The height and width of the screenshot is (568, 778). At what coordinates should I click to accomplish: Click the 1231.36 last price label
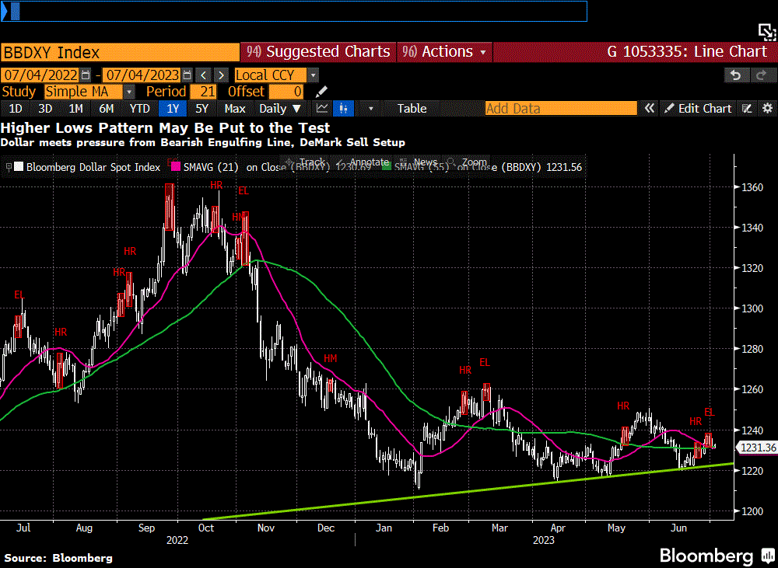pyautogui.click(x=758, y=448)
